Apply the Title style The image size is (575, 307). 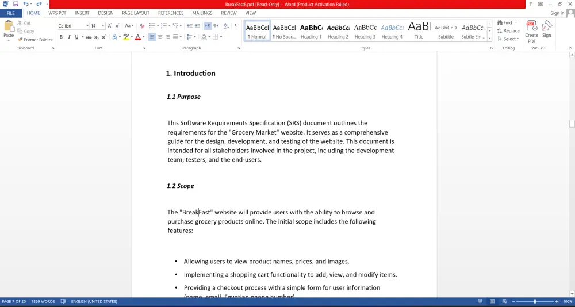[419, 31]
